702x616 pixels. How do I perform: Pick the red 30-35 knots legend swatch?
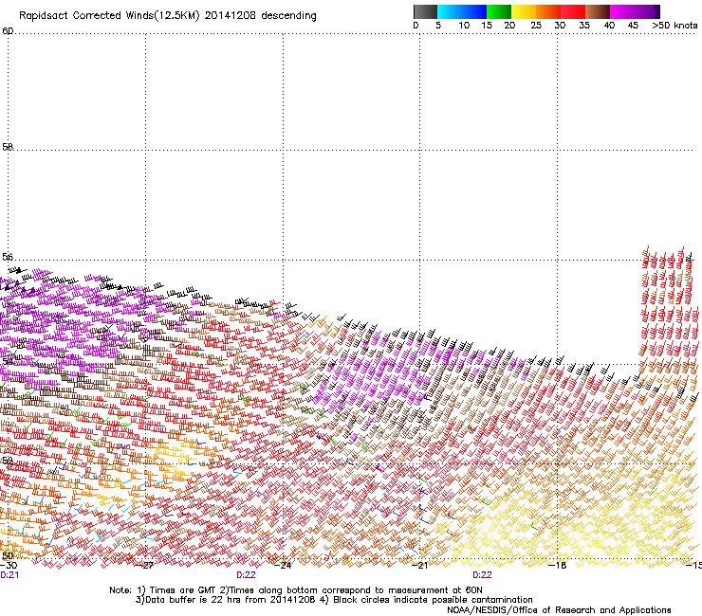tap(573, 11)
